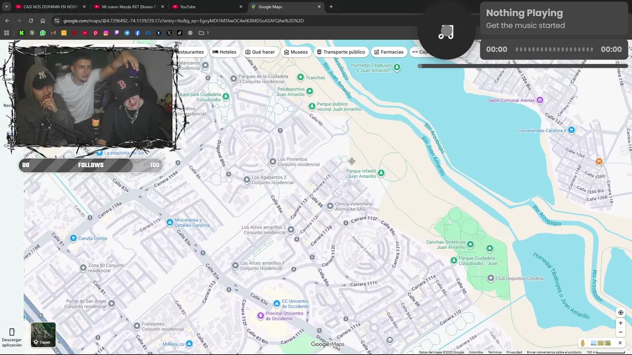Click the Carulla Cortijo store marker
This screenshot has height=355, width=632.
tap(74, 238)
